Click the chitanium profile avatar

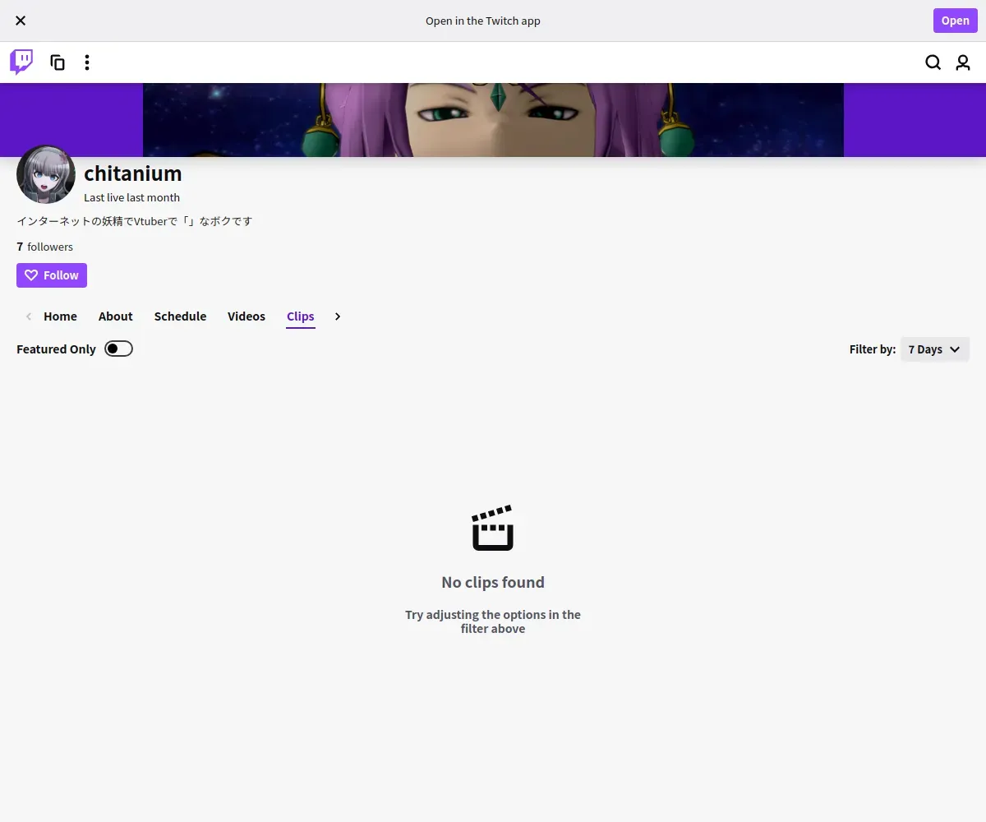click(46, 174)
